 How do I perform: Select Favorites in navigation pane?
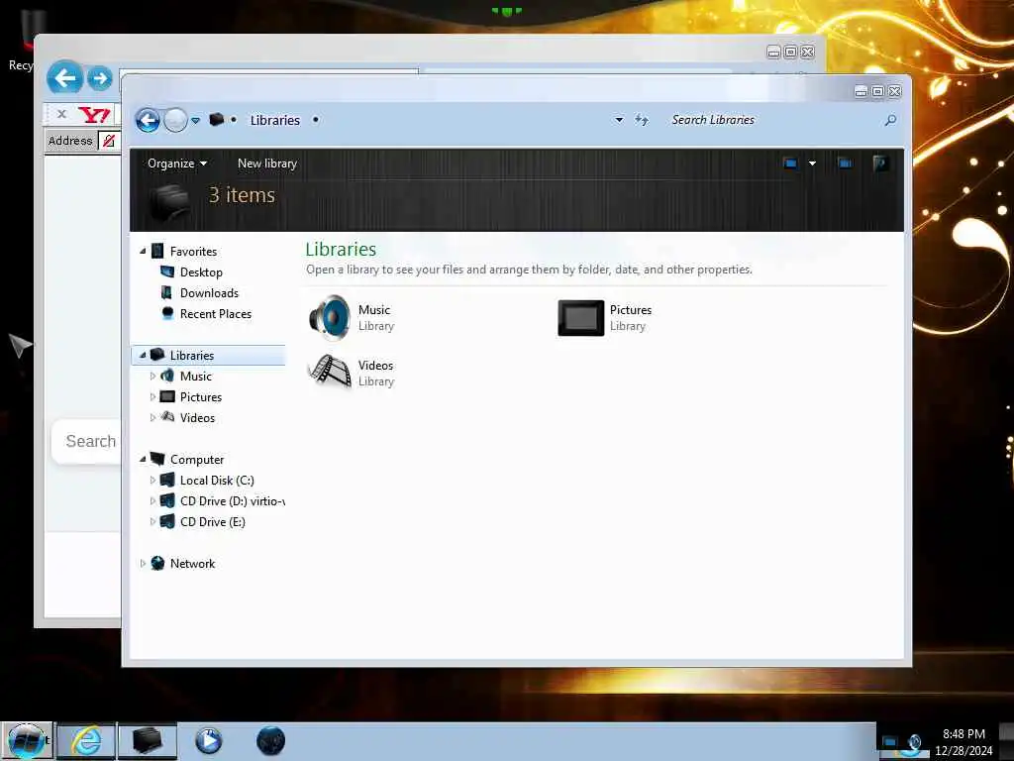point(193,251)
